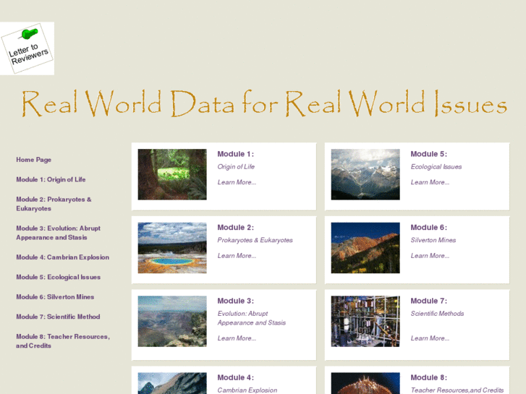Go to Home Page in sidebar
Image resolution: width=526 pixels, height=394 pixels.
(x=33, y=160)
